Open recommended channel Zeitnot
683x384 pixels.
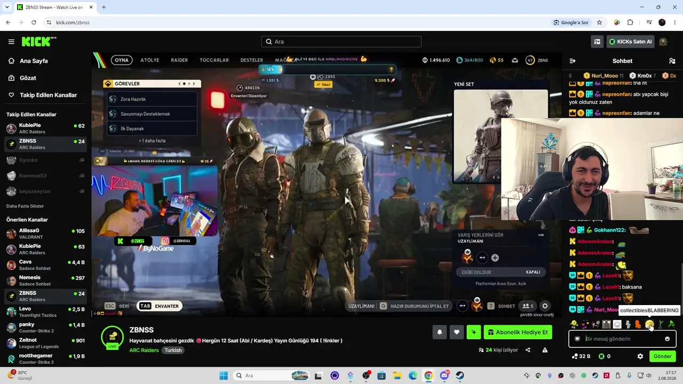point(45,343)
